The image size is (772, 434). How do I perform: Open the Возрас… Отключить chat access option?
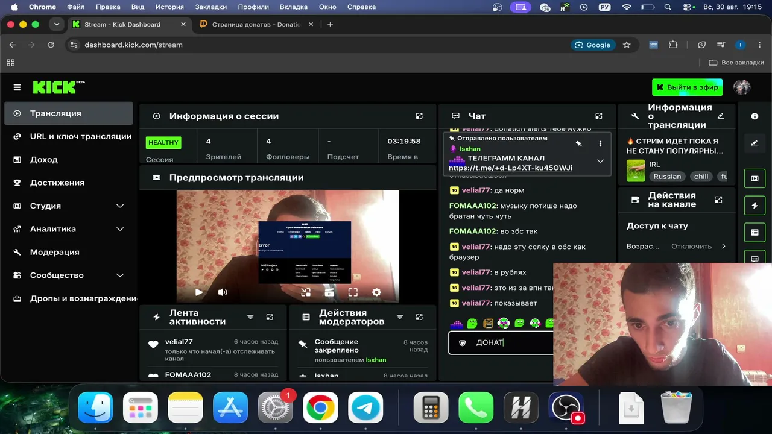676,246
